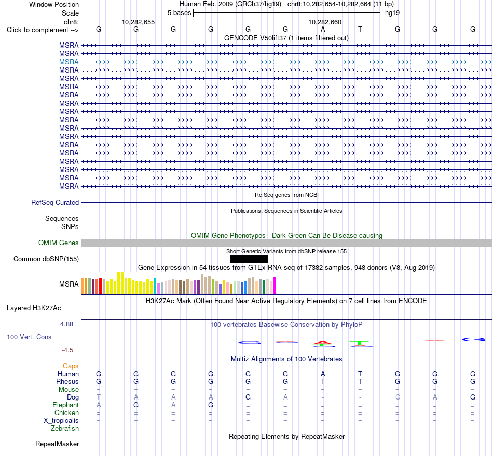Click 'RefSeq genes from NCBI' title
The width and height of the screenshot is (493, 456).
[287, 195]
